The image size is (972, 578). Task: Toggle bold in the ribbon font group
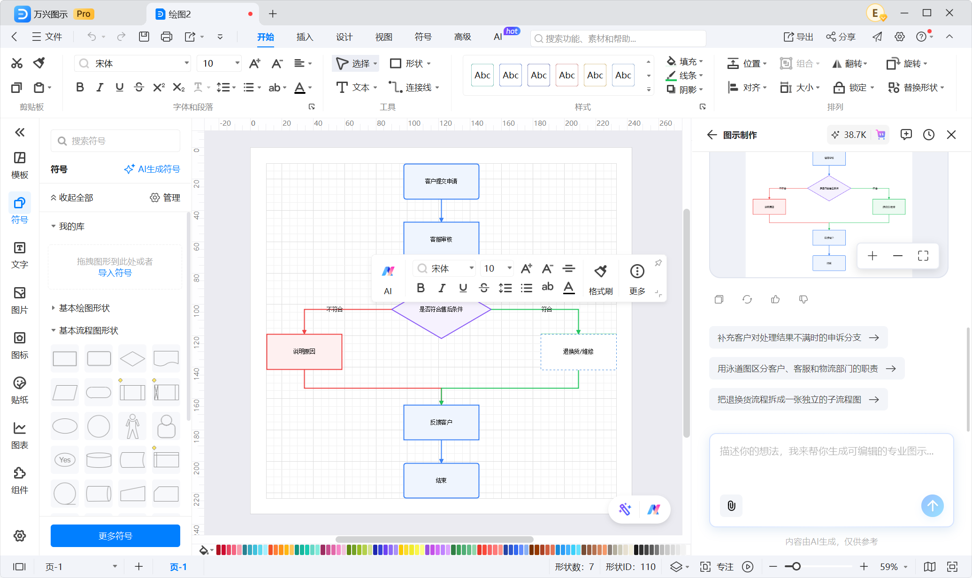pyautogui.click(x=80, y=87)
